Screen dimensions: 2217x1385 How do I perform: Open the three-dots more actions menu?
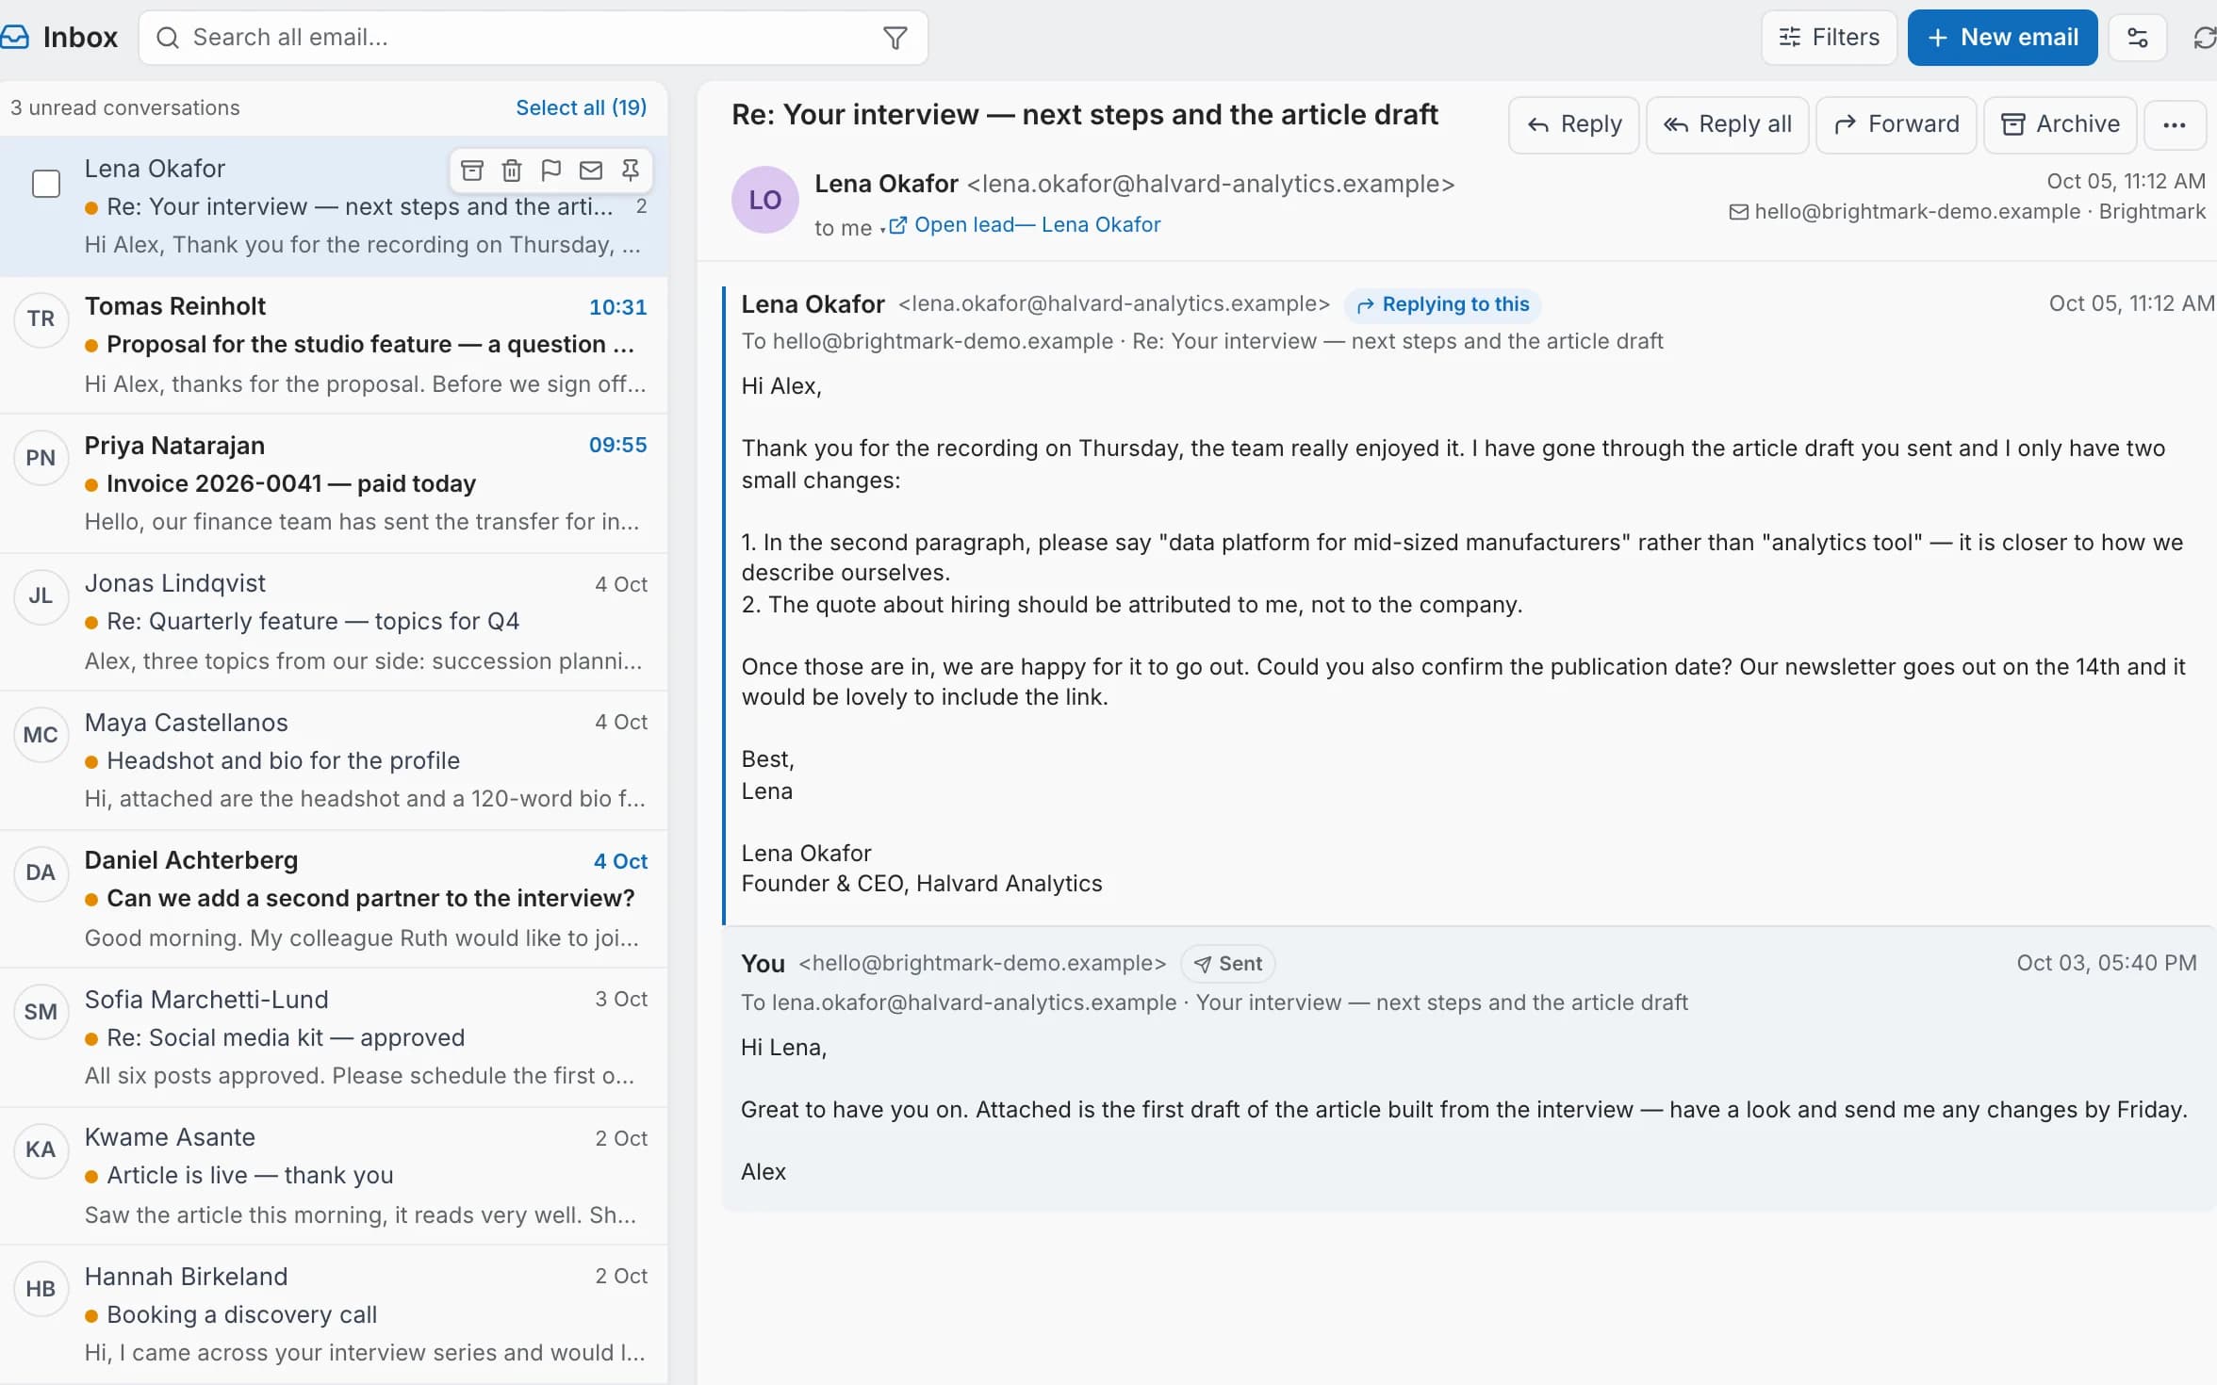[2175, 124]
